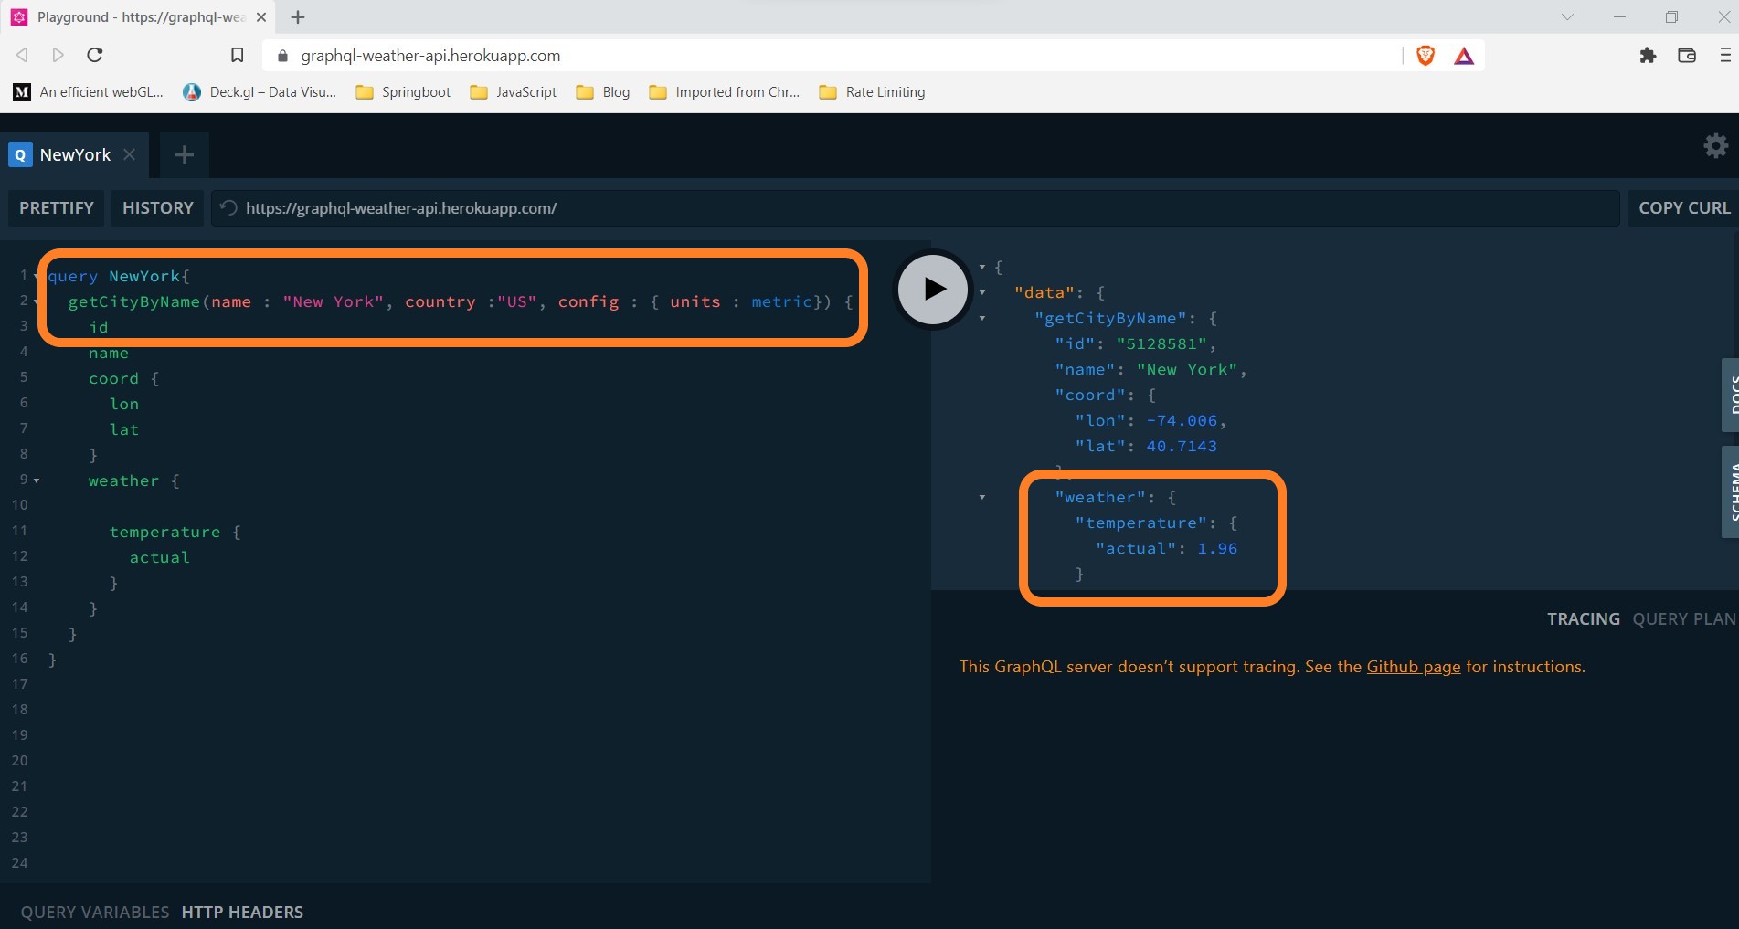Viewport: 1739px width, 929px height.
Task: Collapse getCityByName fold arrow at line 2
Action: (x=37, y=301)
